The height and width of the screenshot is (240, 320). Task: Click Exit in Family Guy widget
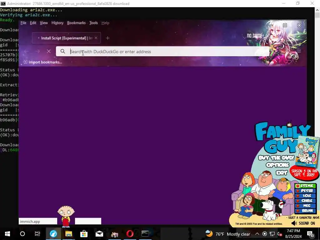[282, 173]
